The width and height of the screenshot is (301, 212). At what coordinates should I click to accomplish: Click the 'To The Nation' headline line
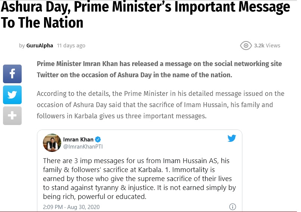(x=42, y=23)
